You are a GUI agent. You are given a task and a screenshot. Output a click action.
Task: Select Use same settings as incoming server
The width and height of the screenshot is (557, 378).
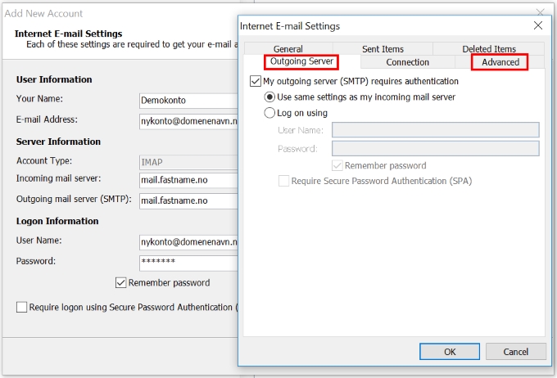coord(269,97)
